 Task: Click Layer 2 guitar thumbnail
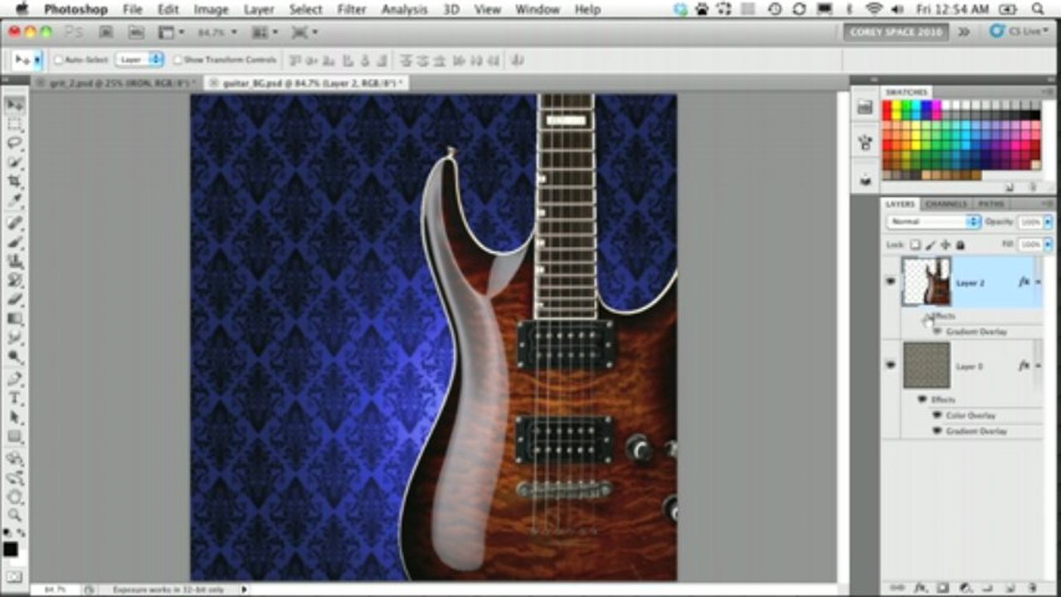(926, 282)
